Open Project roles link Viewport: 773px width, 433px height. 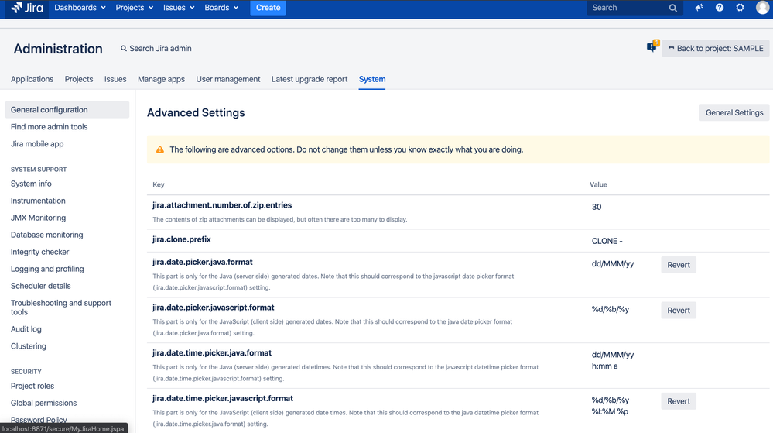click(x=32, y=386)
